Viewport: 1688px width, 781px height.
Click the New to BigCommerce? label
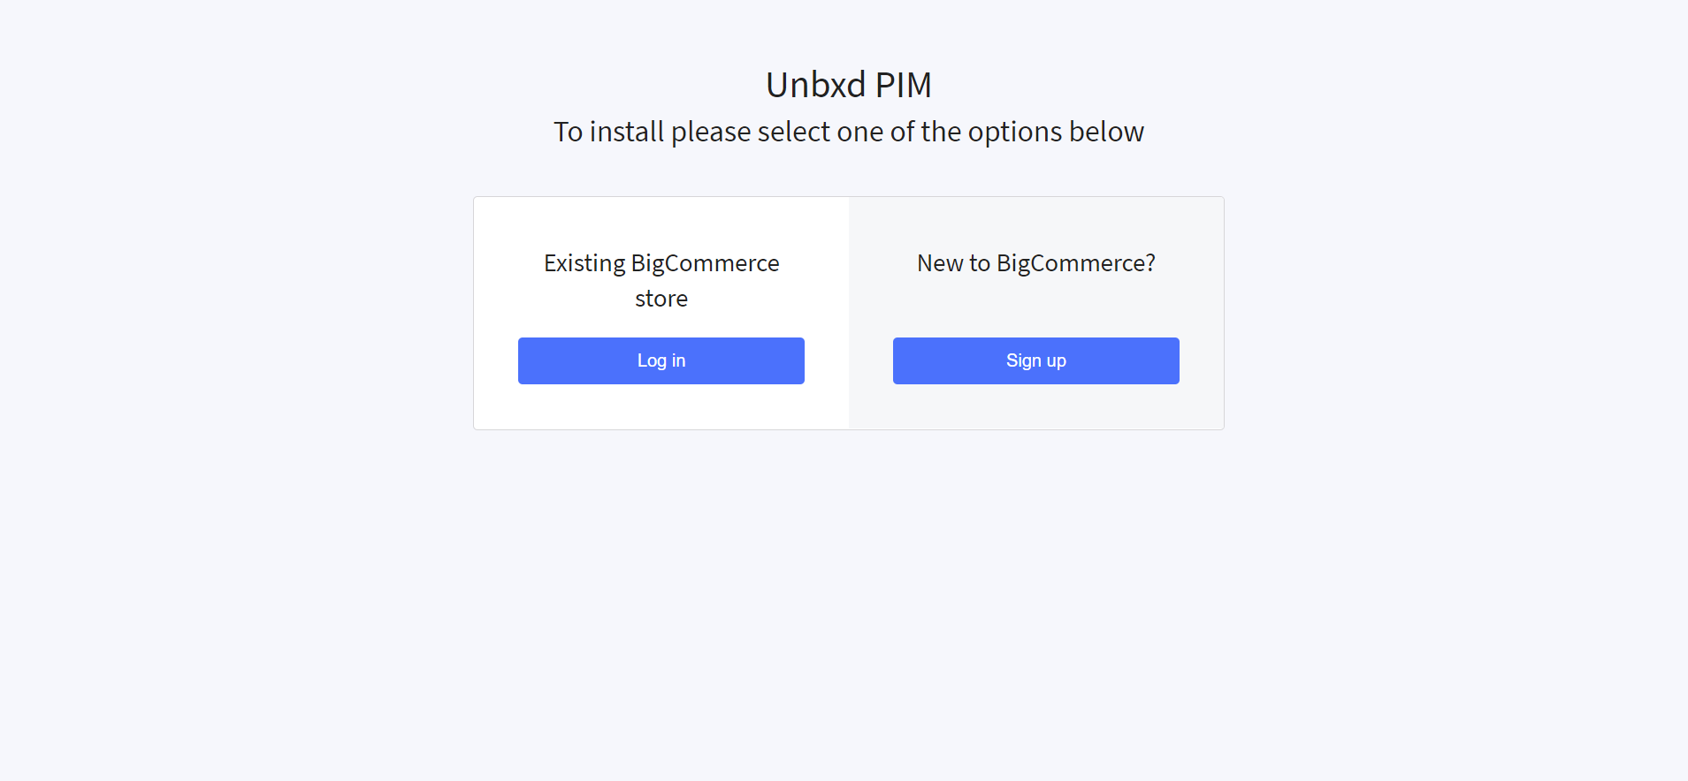[x=1036, y=263]
